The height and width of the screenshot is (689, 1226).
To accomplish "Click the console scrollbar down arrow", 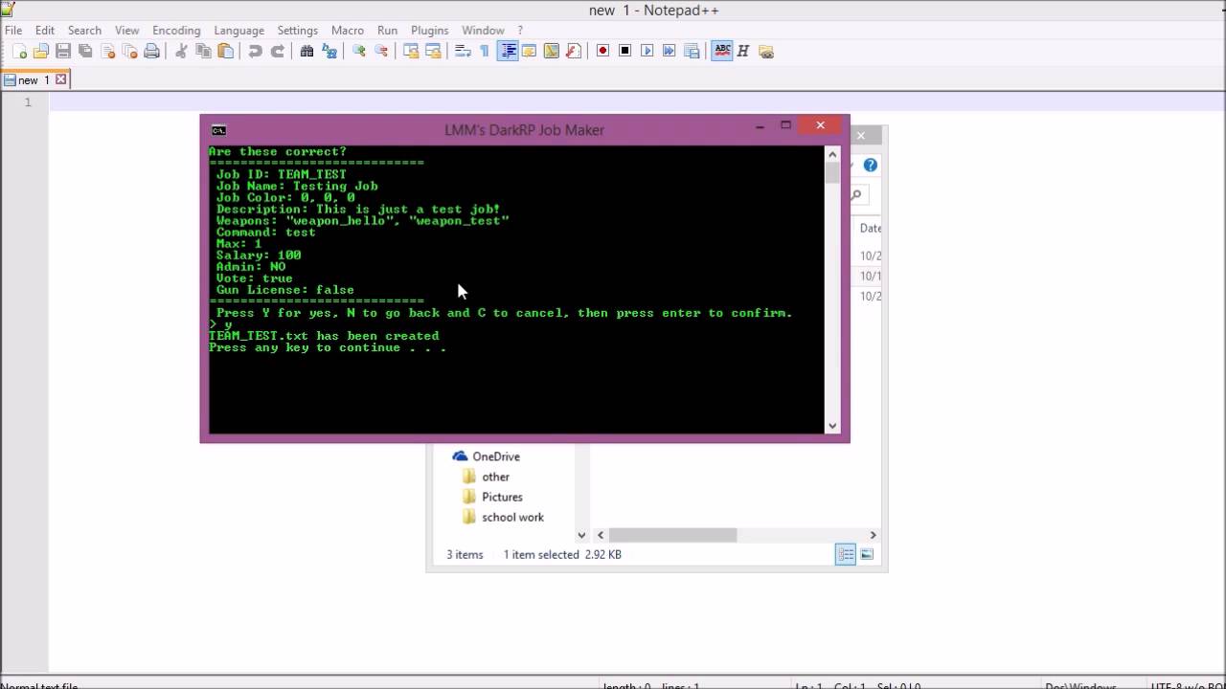I will 832,426.
